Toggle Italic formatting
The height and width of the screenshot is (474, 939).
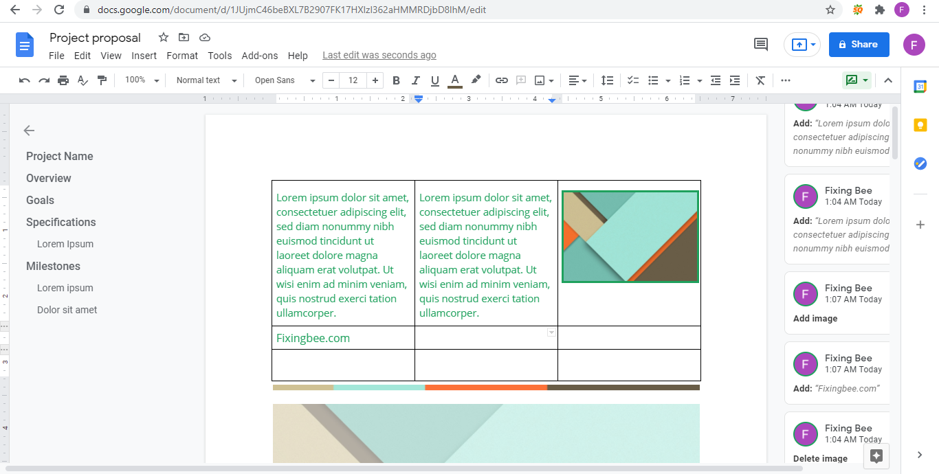point(415,80)
